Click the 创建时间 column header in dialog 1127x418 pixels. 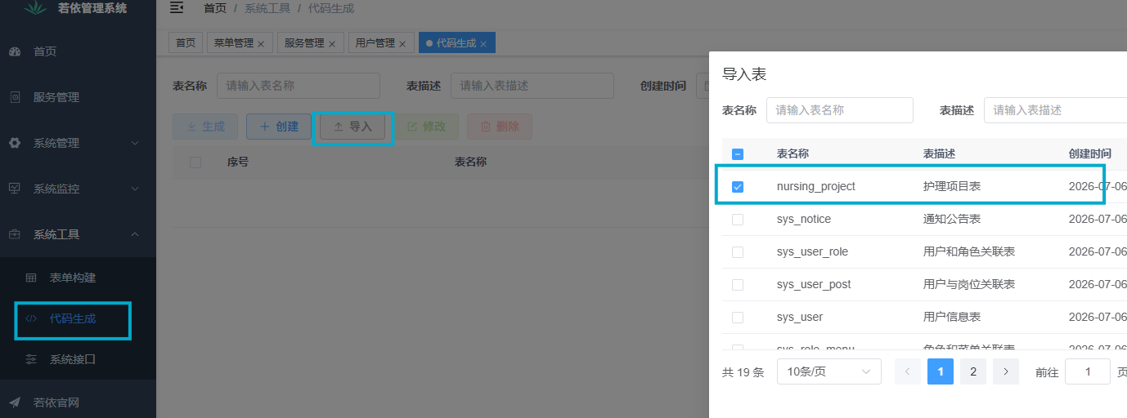(1090, 153)
